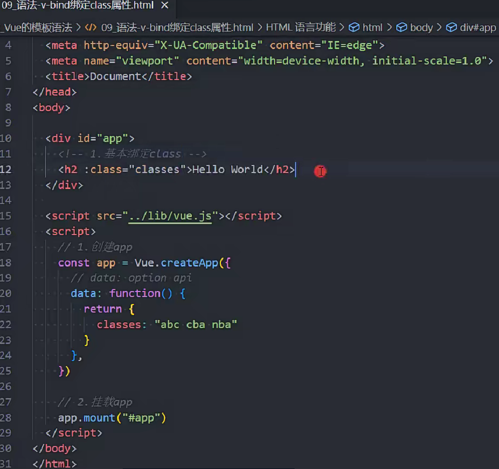The image size is (499, 469).
Task: Open the HTML 语言功能 breadcrumb
Action: pos(301,27)
